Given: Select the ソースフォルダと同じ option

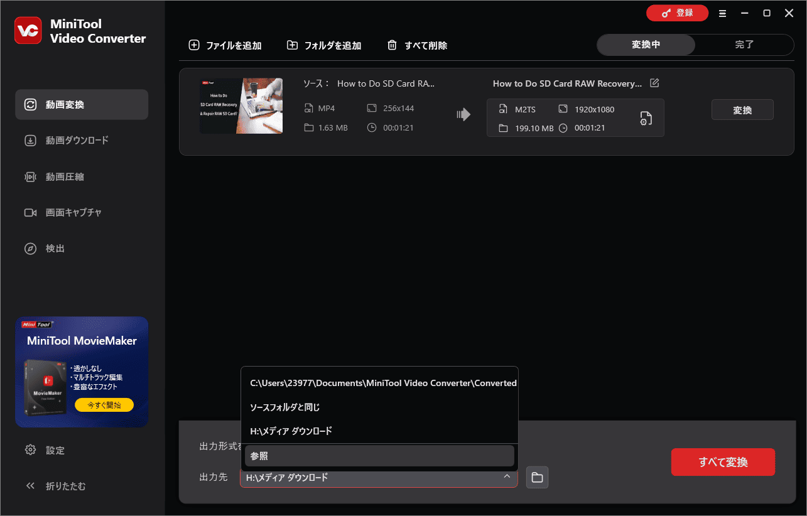Looking at the screenshot, I should point(379,407).
